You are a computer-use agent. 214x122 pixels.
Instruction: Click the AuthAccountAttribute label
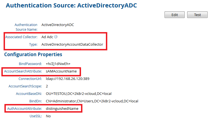pyautogui.click(x=24, y=109)
